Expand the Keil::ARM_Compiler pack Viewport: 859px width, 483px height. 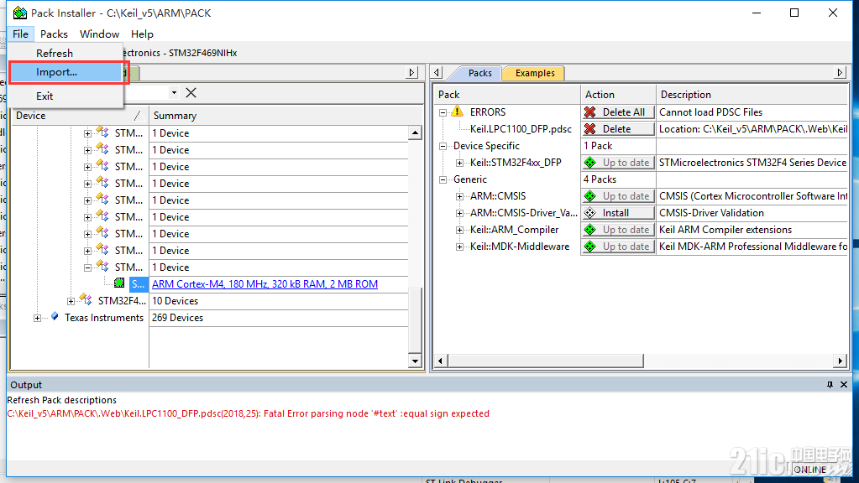(459, 231)
